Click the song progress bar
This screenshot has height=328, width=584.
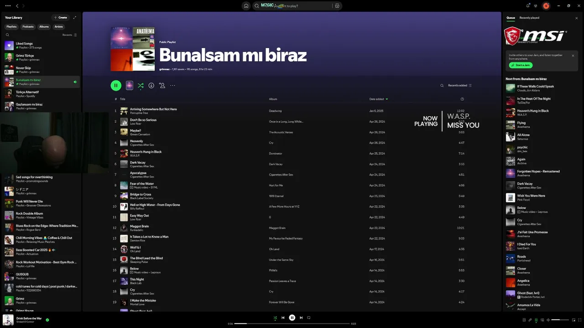[292, 323]
